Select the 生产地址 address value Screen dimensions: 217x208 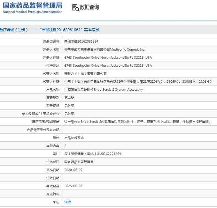(108, 66)
